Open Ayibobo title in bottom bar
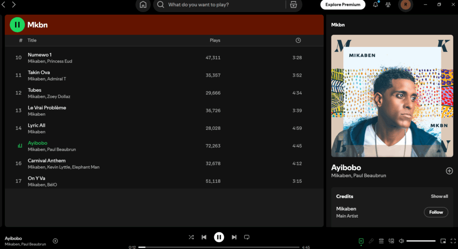 tap(13, 238)
